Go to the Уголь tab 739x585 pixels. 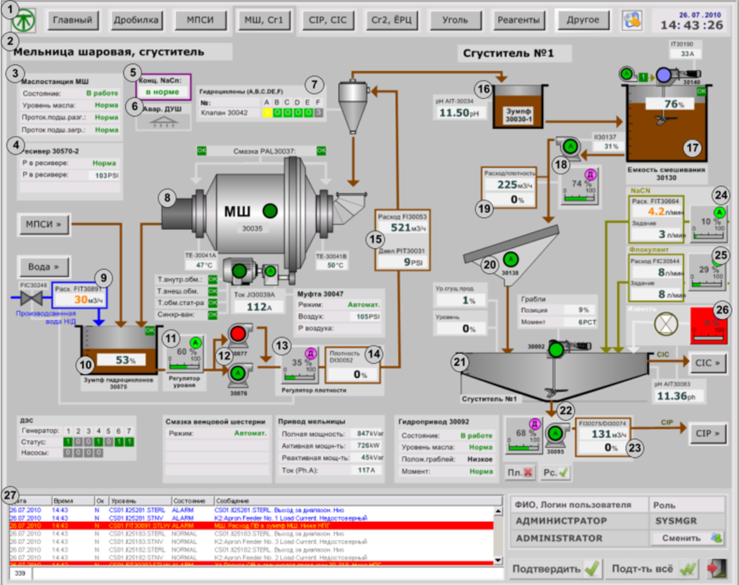pyautogui.click(x=455, y=20)
